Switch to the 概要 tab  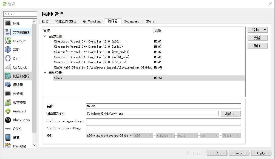[46, 21]
